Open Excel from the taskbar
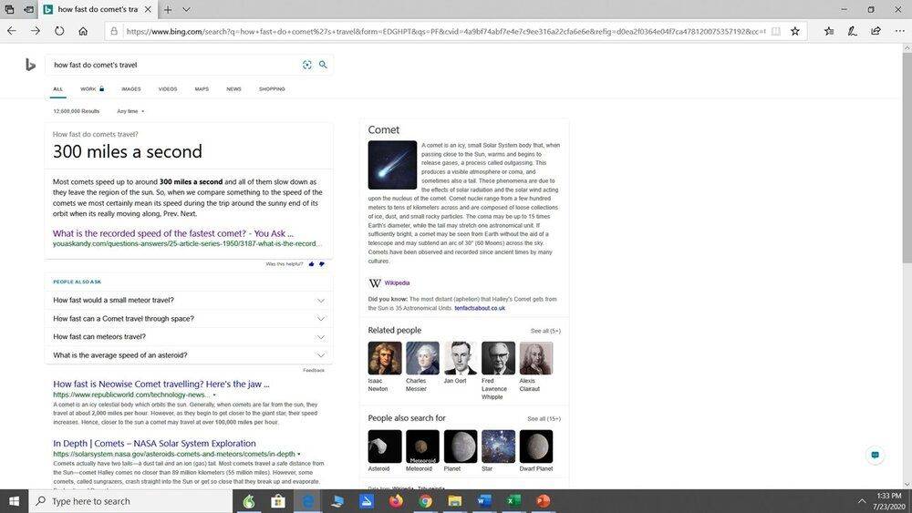Screen dimensions: 912x513 pyautogui.click(x=513, y=501)
